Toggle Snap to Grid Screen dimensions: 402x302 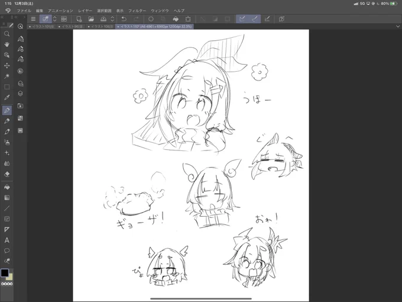point(267,19)
